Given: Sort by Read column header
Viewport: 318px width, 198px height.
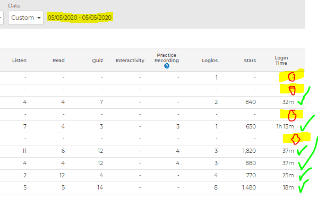Looking at the screenshot, I should 58,61.
